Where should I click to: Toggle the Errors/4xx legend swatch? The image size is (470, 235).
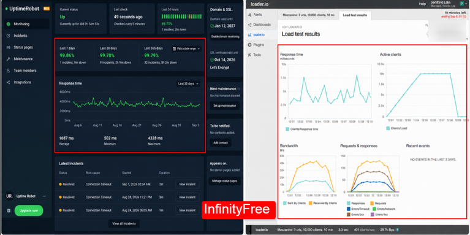[x=373, y=215]
